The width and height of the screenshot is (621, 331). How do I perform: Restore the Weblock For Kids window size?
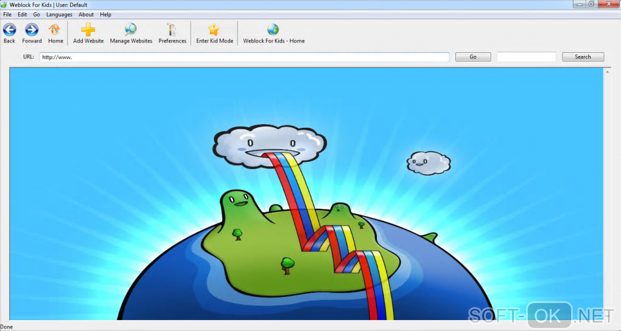pos(592,4)
